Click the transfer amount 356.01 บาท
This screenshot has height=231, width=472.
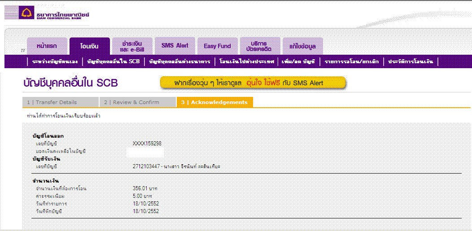tap(145, 188)
